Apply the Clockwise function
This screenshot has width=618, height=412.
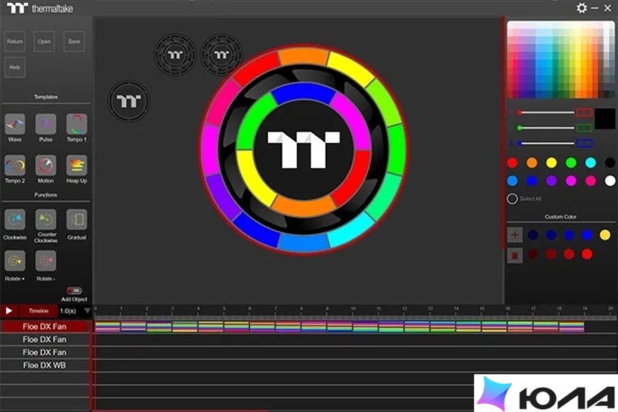(15, 219)
